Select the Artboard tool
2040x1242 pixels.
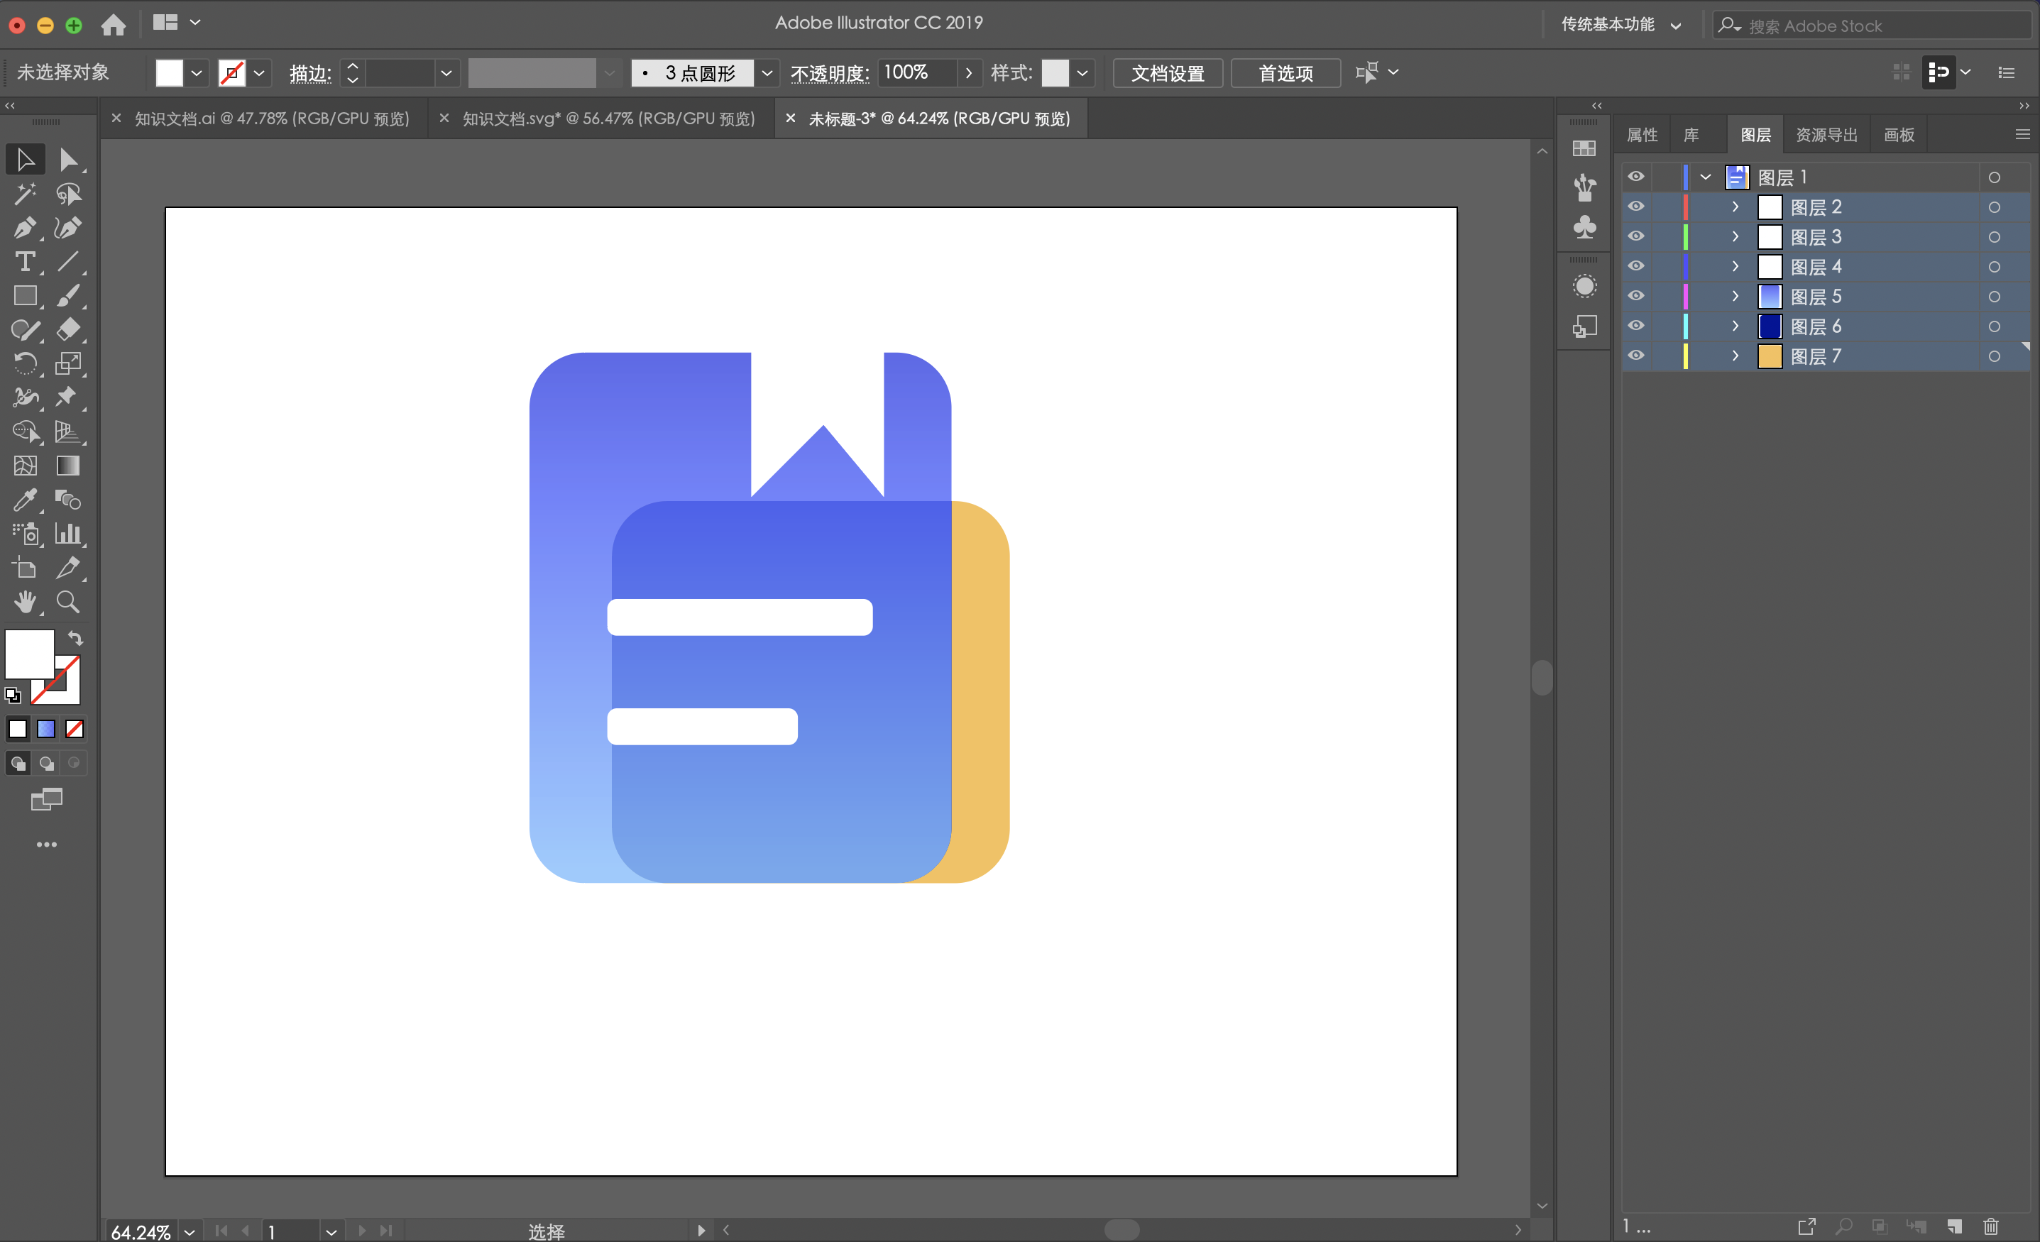[25, 568]
